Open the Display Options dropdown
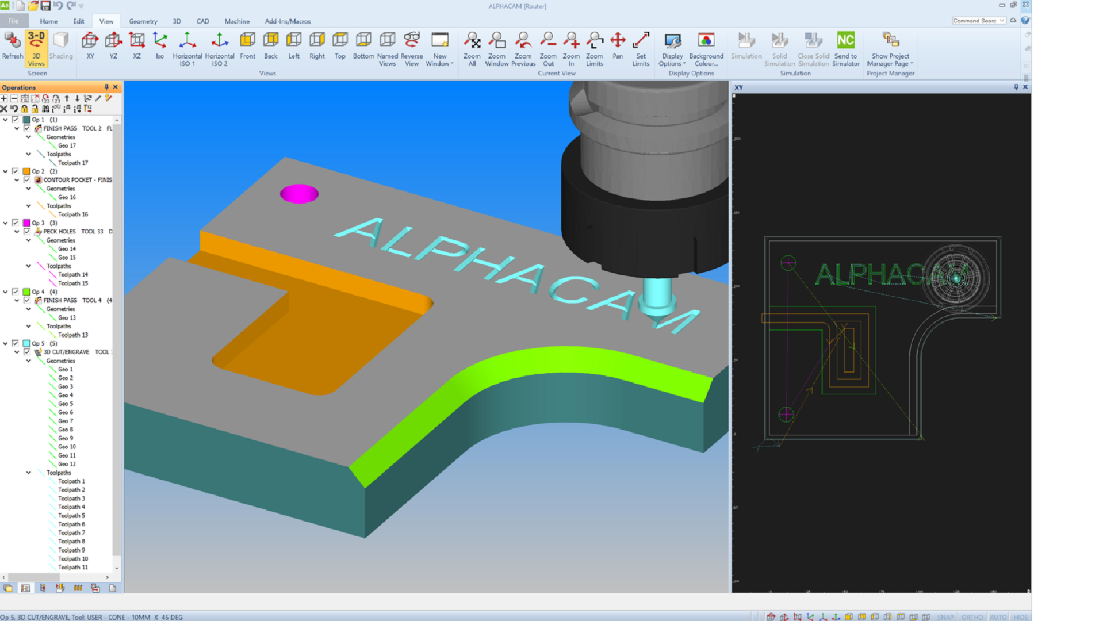This screenshot has width=1099, height=621. [x=672, y=49]
